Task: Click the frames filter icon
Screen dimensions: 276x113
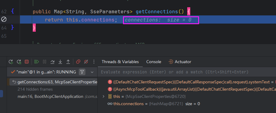Action: tap(82, 72)
